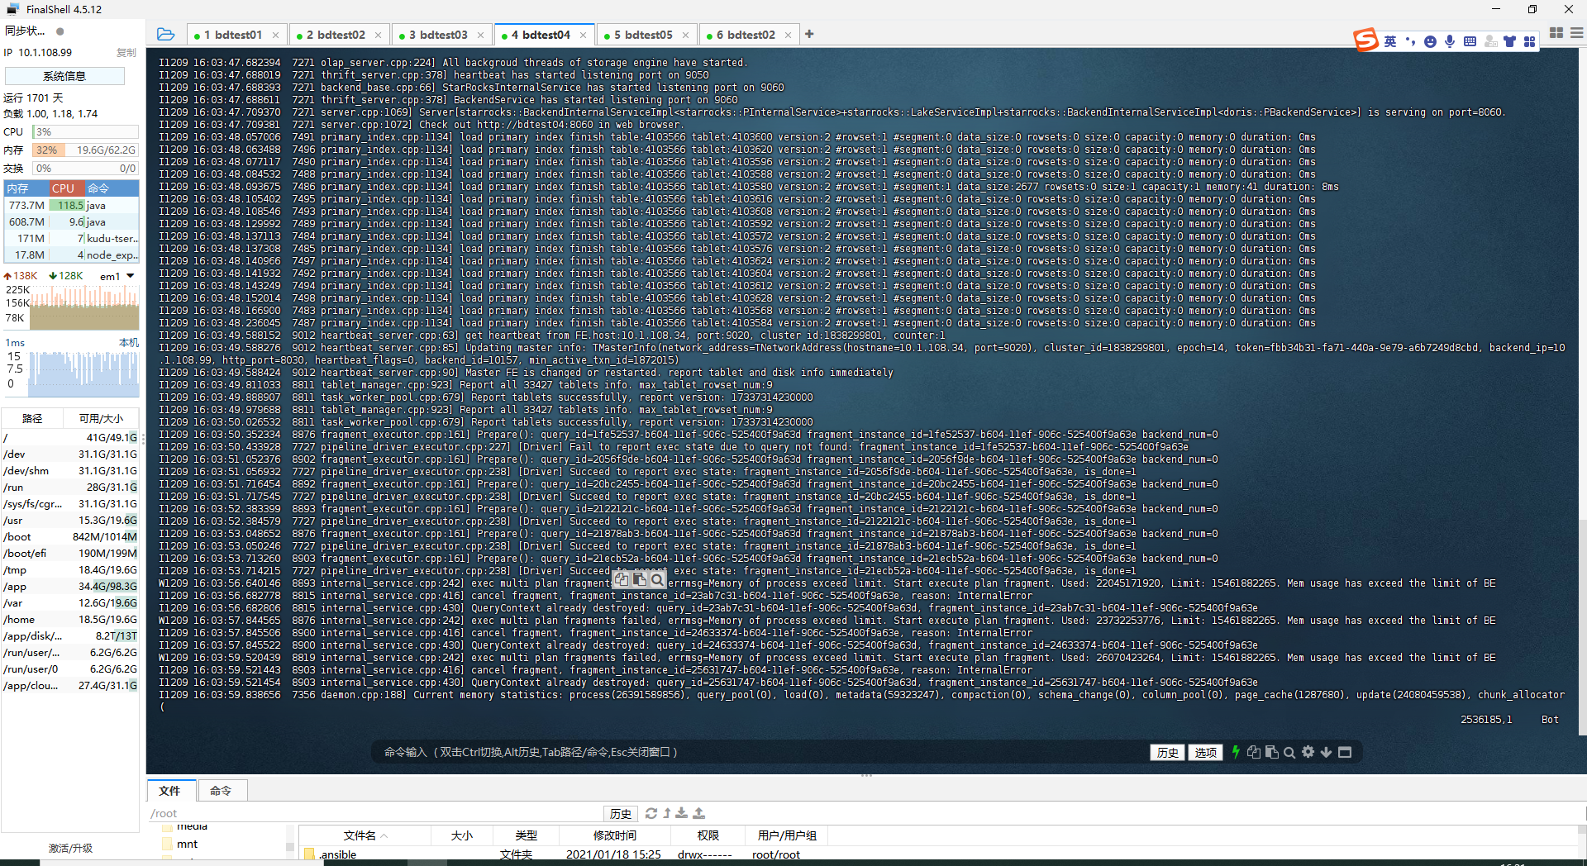
Task: Open the Sogou input method logo
Action: 1365,40
